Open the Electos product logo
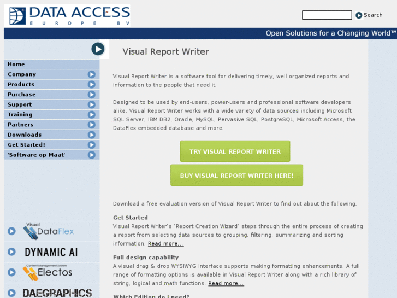Screen dimensions: 397x298 pyautogui.click(x=48, y=272)
